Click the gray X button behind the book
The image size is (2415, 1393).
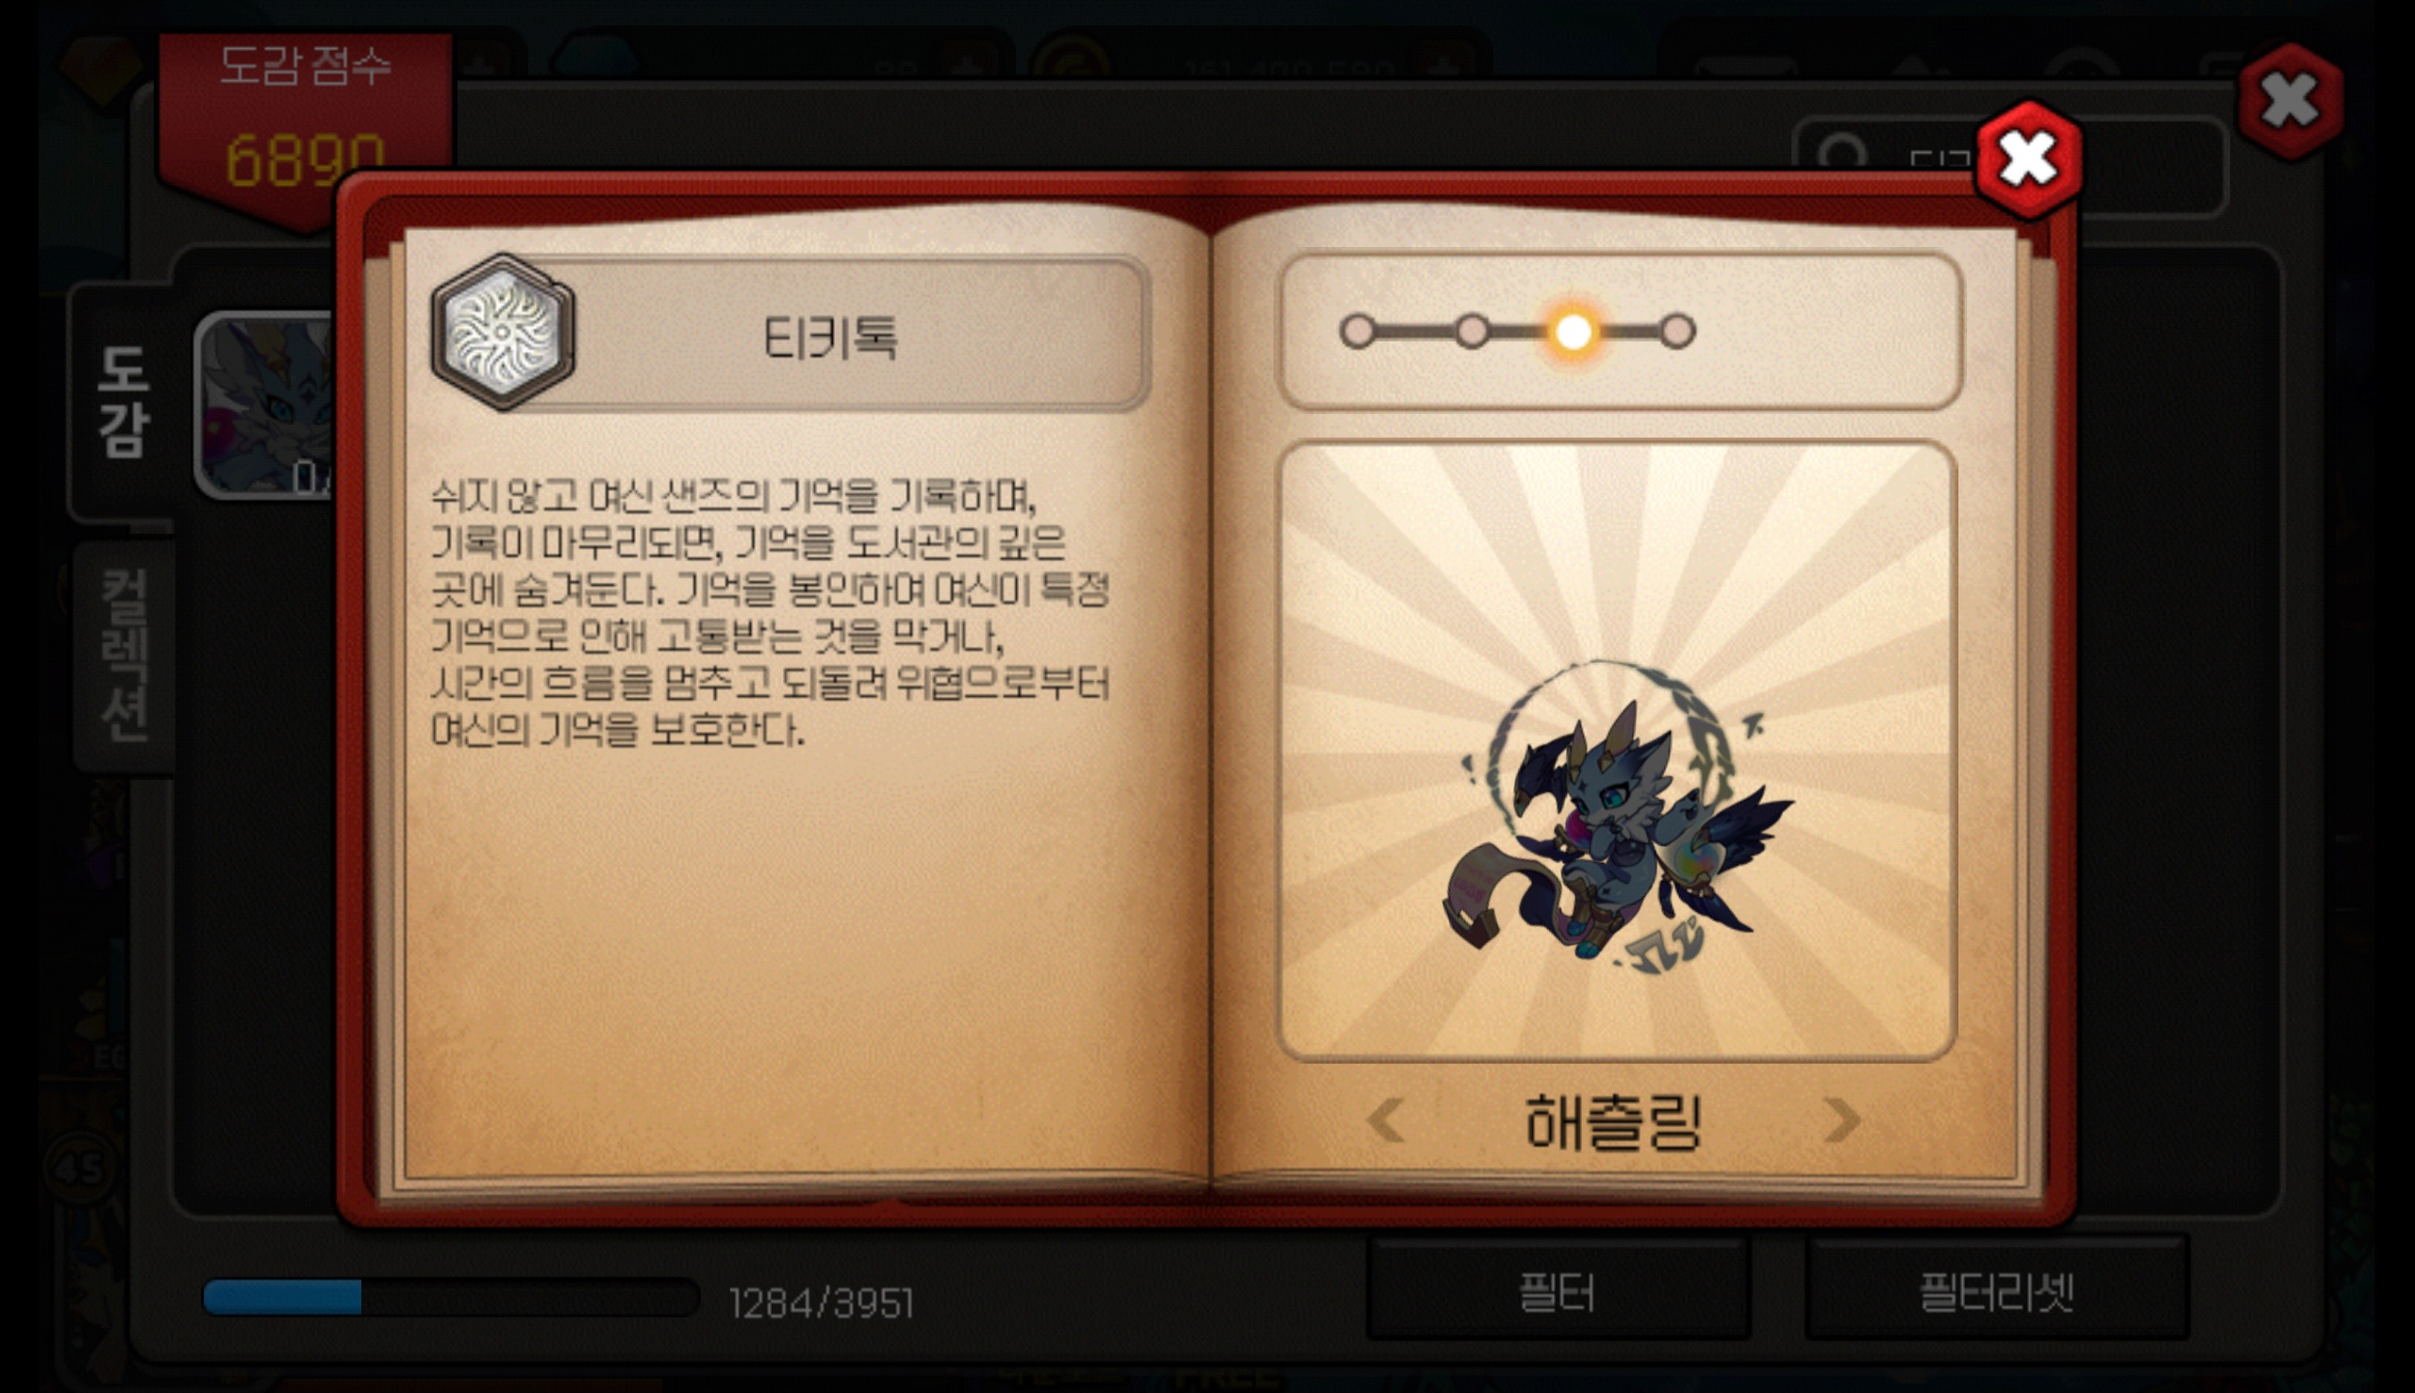tap(2290, 101)
